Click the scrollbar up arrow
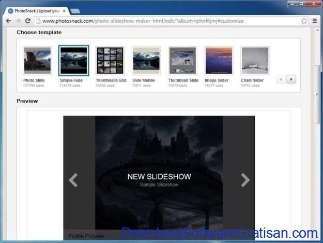 pyautogui.click(x=317, y=31)
